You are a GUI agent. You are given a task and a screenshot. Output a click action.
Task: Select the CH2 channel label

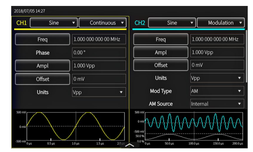[x=140, y=23]
